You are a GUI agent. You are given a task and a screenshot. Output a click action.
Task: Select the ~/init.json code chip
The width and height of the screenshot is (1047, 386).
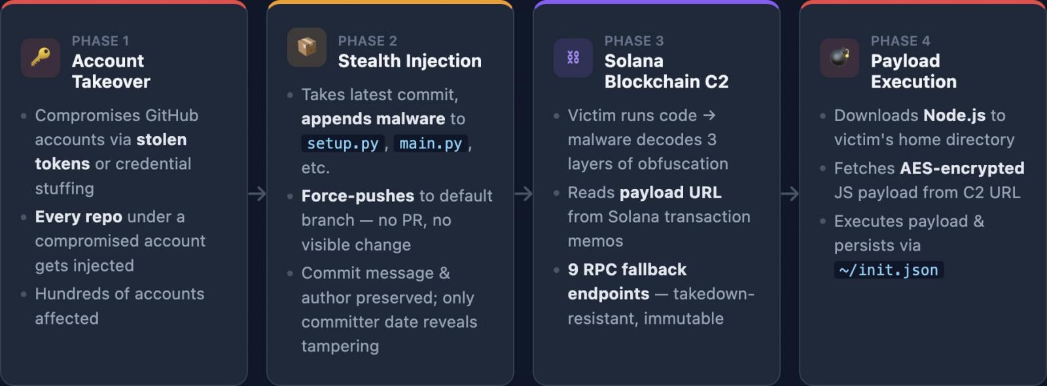(889, 270)
